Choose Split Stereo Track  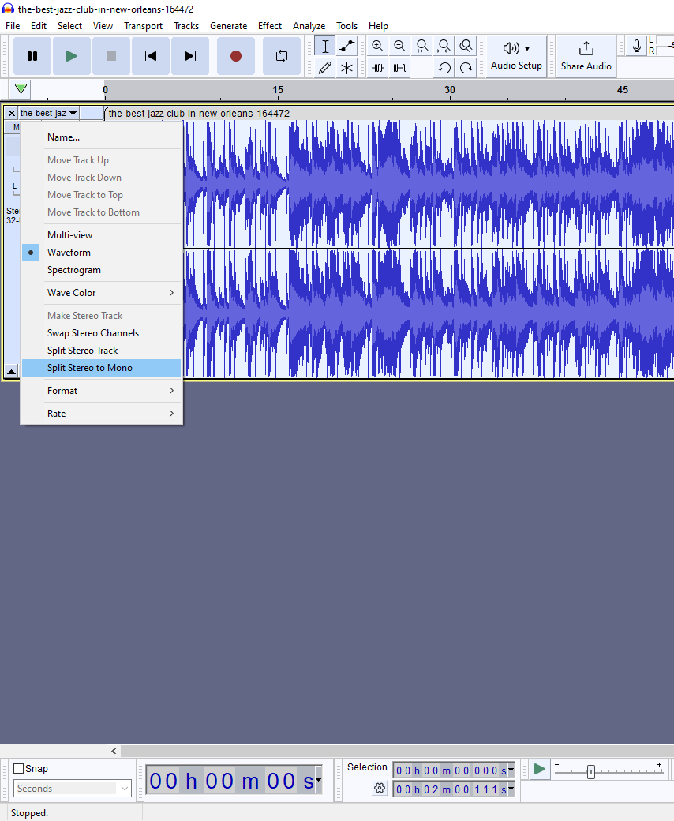click(x=102, y=351)
